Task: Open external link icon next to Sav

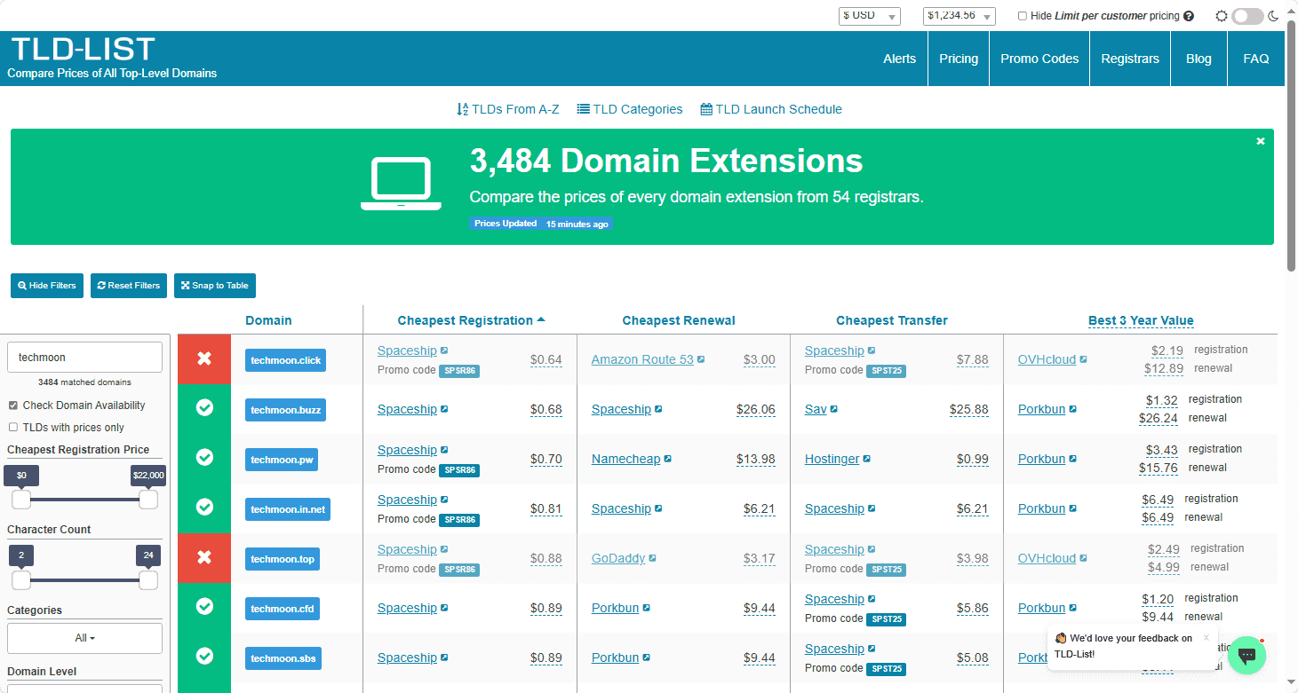Action: coord(833,409)
